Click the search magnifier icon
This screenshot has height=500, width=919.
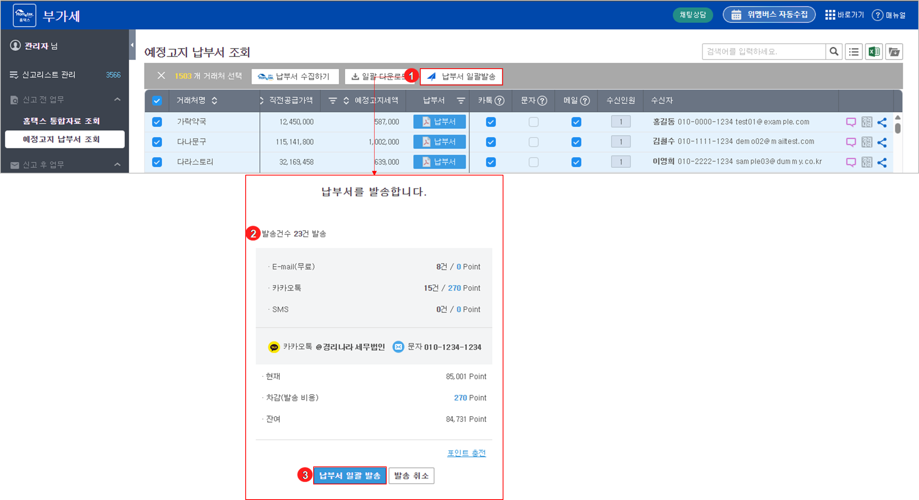coord(834,51)
